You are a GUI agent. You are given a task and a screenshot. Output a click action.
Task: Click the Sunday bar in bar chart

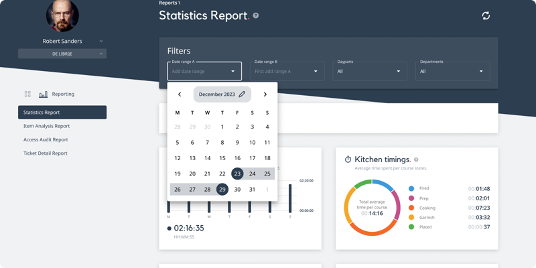(x=290, y=198)
